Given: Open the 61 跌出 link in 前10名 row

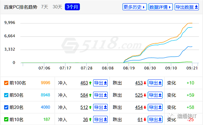Looking at the screenshot, I should click(140, 119).
